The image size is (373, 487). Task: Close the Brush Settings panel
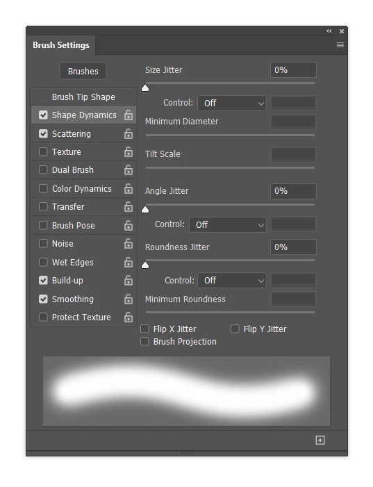(x=342, y=31)
